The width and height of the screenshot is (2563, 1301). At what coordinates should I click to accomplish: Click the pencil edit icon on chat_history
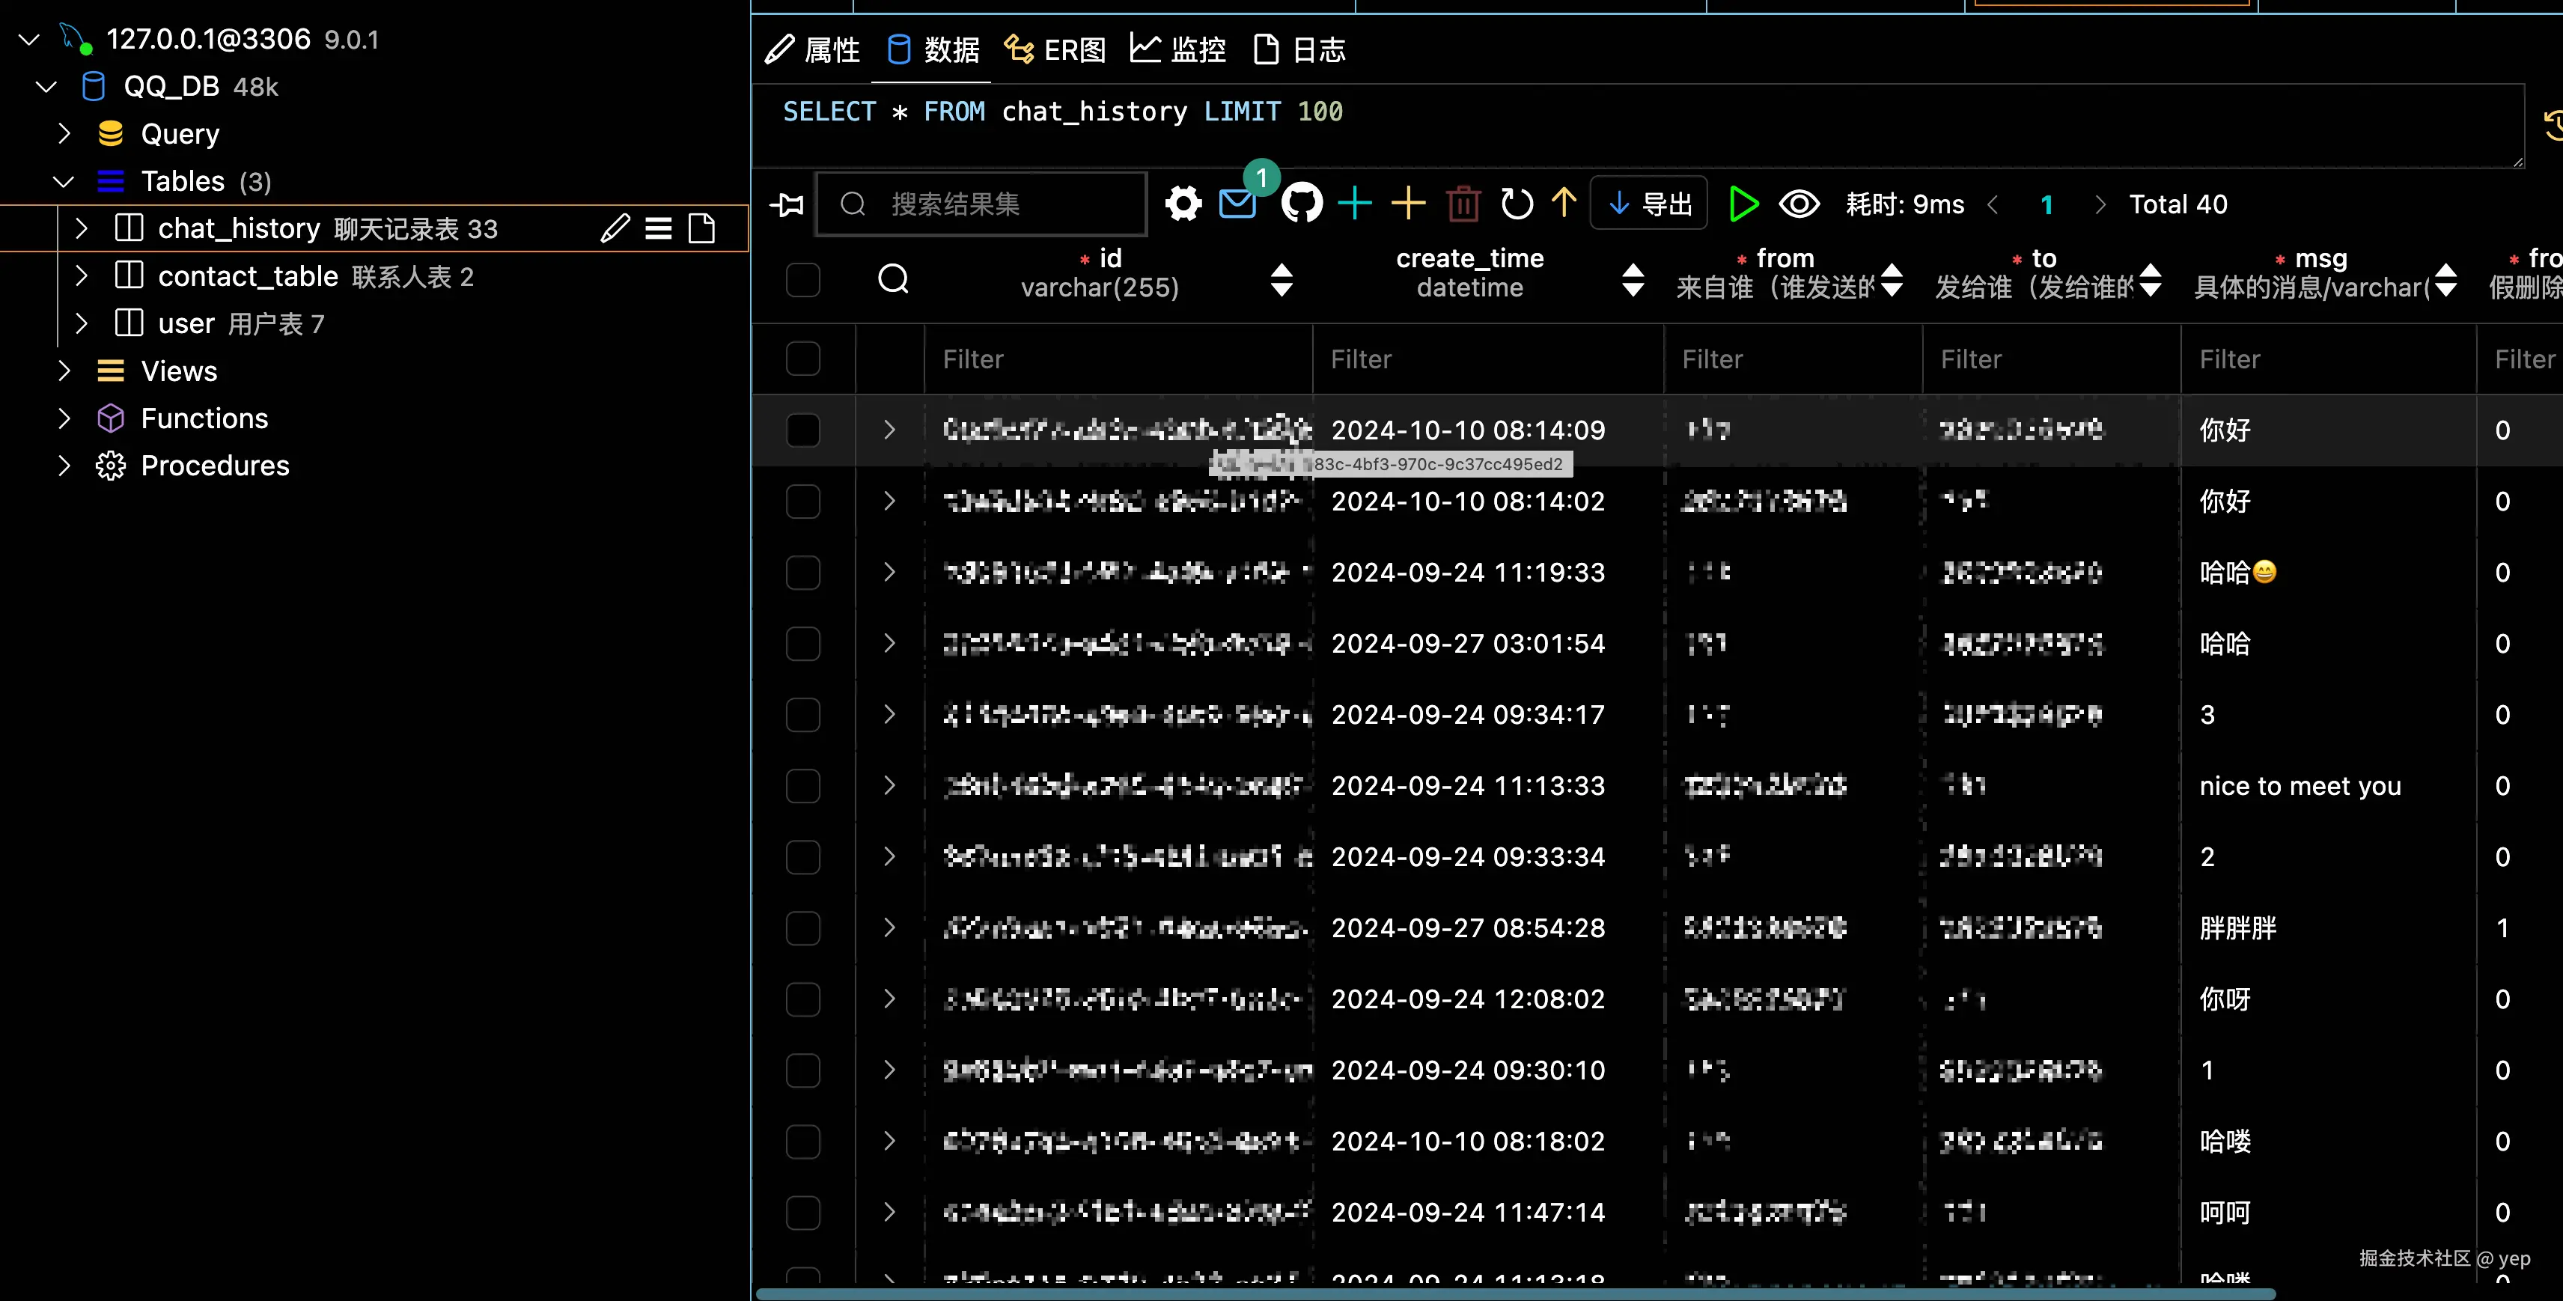coord(615,229)
